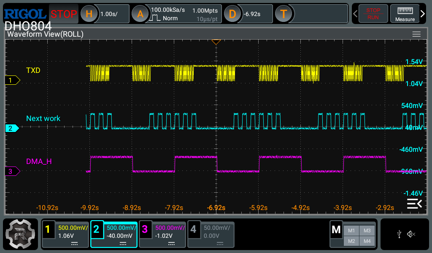Open the Acquisition settings (A icon)
This screenshot has width=432, height=253.
(140, 14)
